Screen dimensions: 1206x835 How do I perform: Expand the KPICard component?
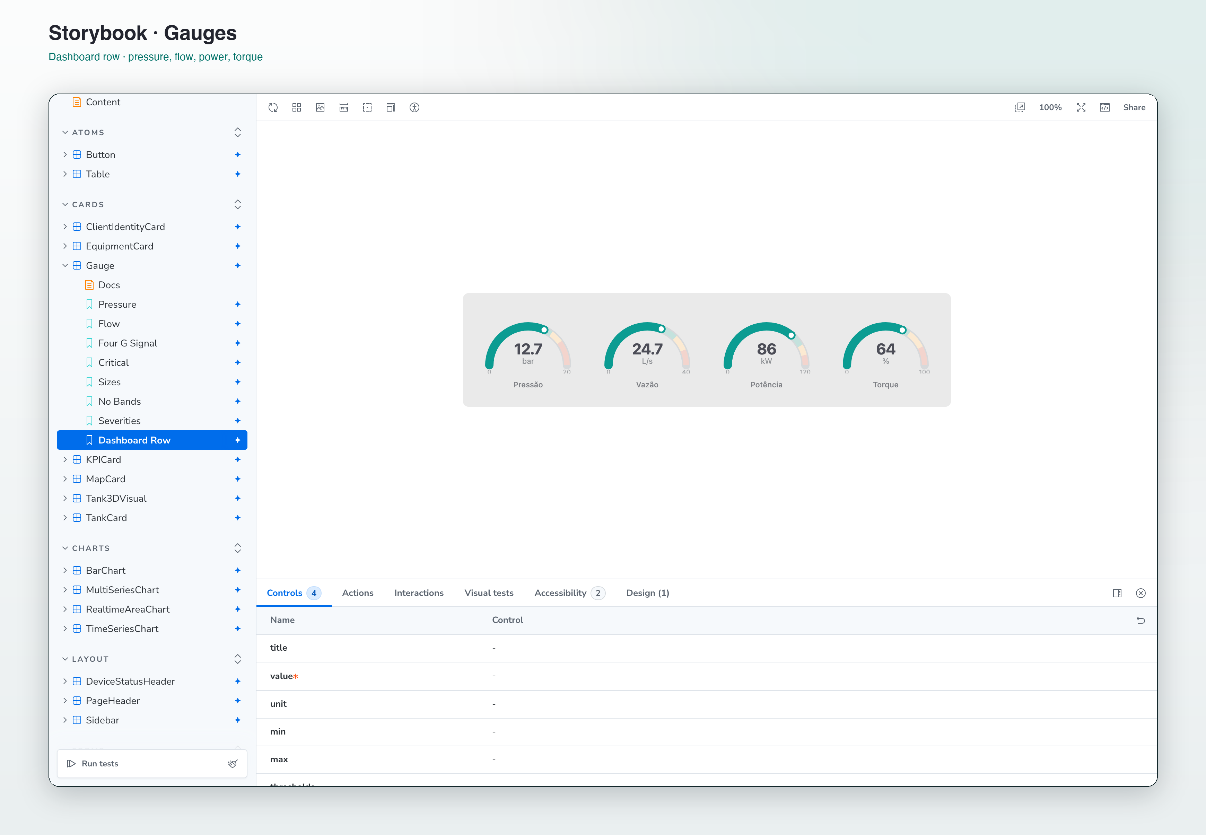[x=65, y=459]
